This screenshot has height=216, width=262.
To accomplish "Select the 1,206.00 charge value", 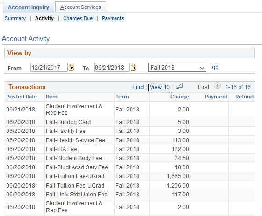I will point(178,186).
